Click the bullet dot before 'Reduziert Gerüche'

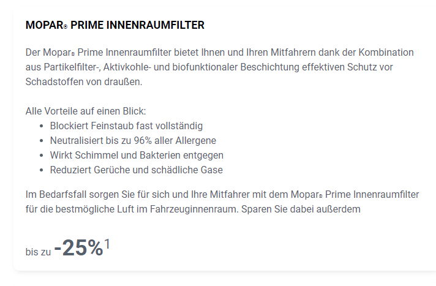click(42, 170)
